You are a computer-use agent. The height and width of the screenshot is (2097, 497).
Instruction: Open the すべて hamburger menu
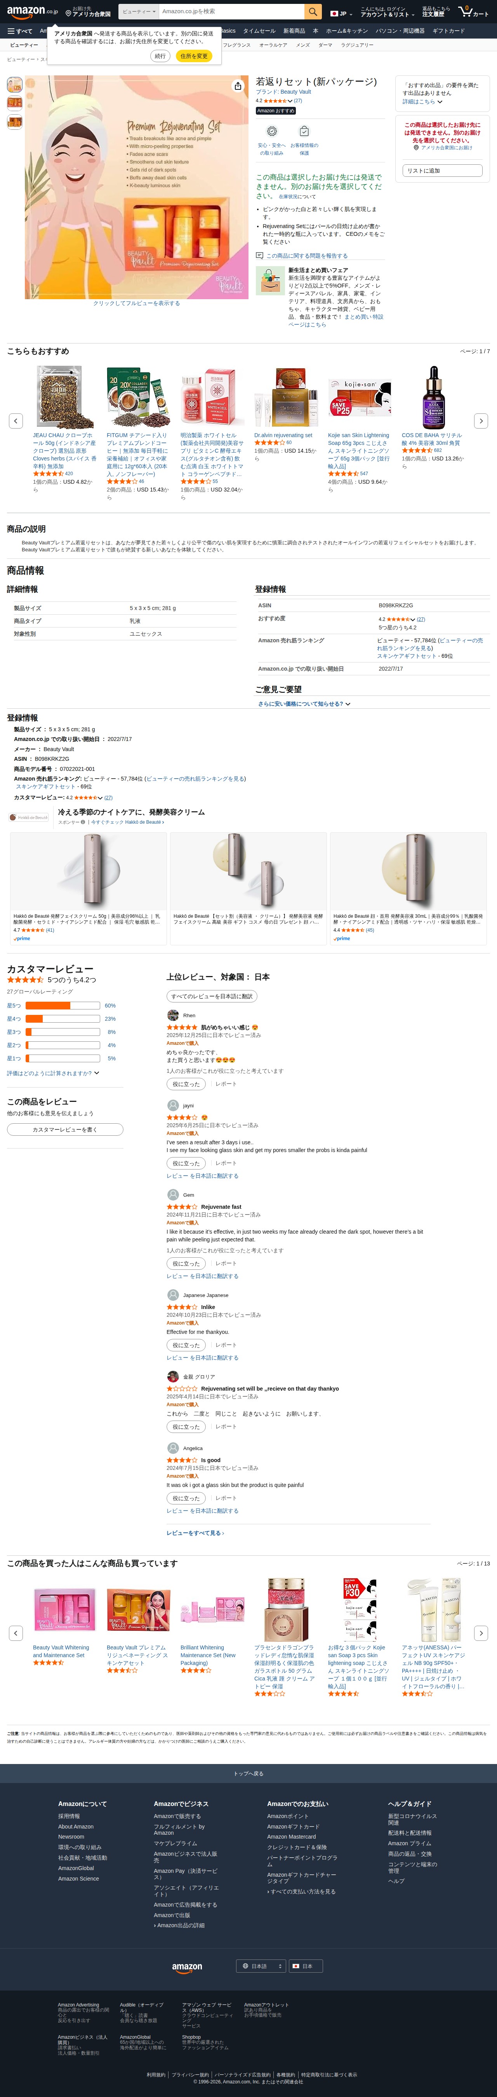[19, 31]
